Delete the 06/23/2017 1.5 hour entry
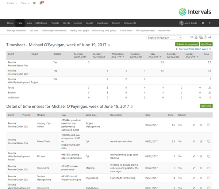 pos(201,125)
